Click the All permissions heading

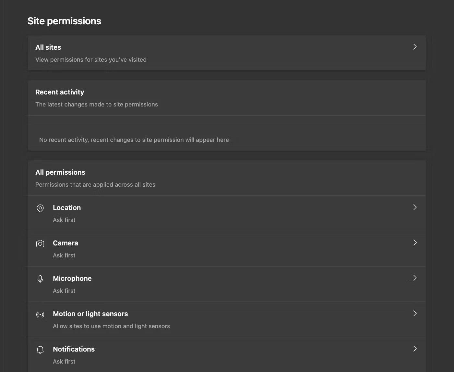60,172
